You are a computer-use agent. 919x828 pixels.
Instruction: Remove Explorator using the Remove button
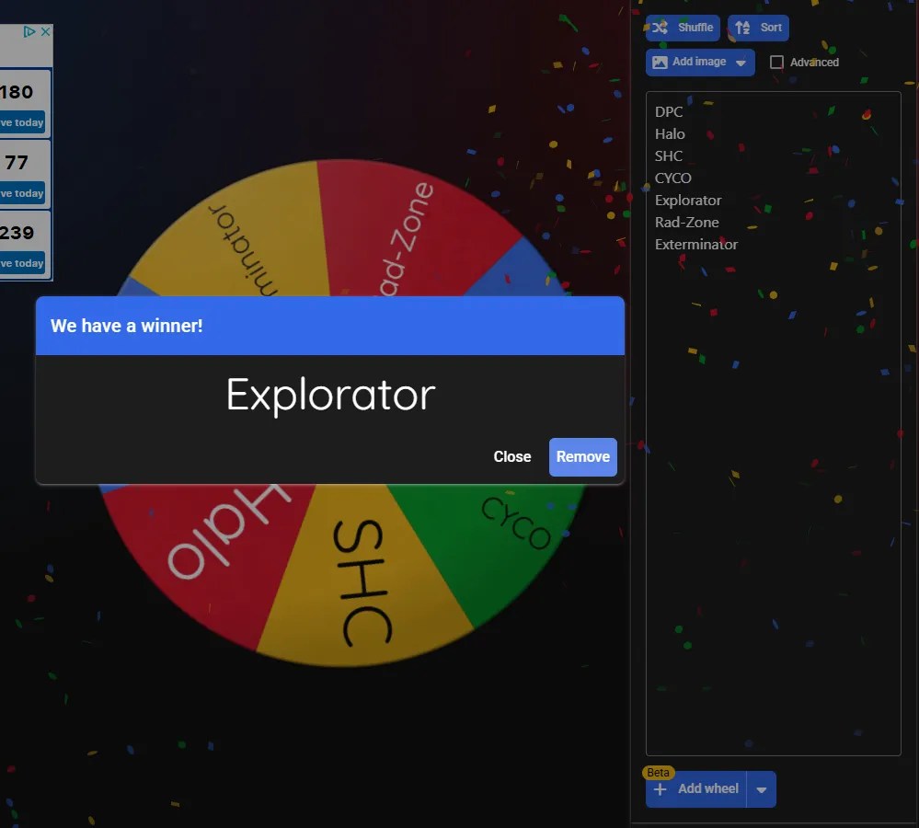click(x=582, y=457)
